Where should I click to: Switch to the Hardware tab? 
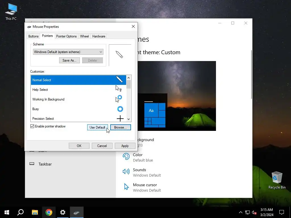[99, 36]
